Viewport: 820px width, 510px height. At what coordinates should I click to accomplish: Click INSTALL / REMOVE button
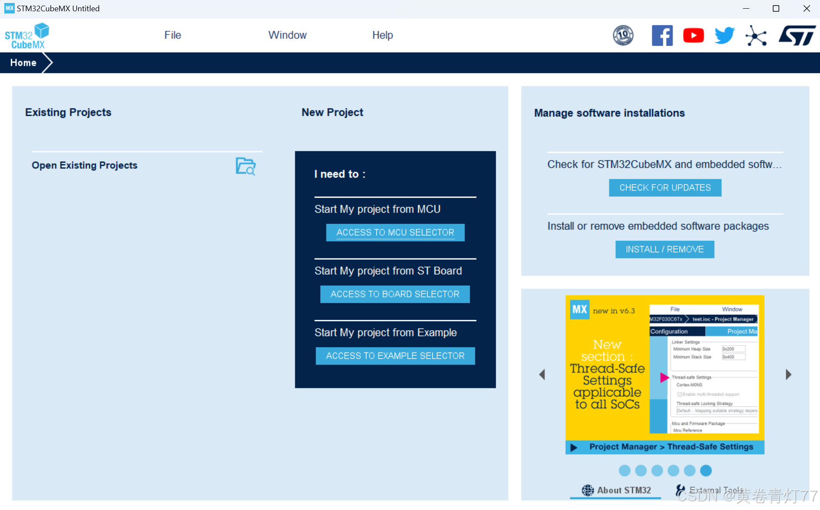tap(665, 249)
